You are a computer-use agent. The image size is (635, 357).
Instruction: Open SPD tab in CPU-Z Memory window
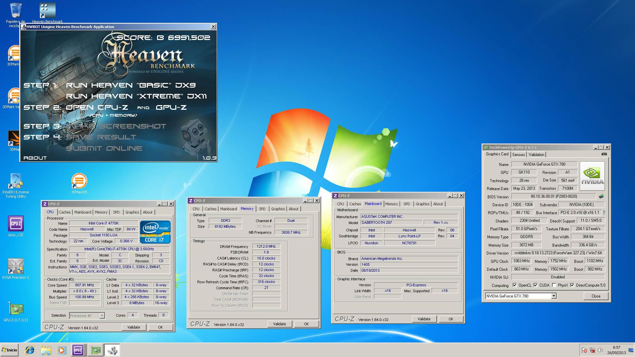[x=262, y=209]
